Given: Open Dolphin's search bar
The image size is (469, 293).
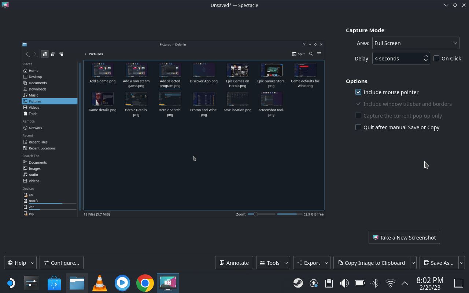Looking at the screenshot, I should coord(311,54).
